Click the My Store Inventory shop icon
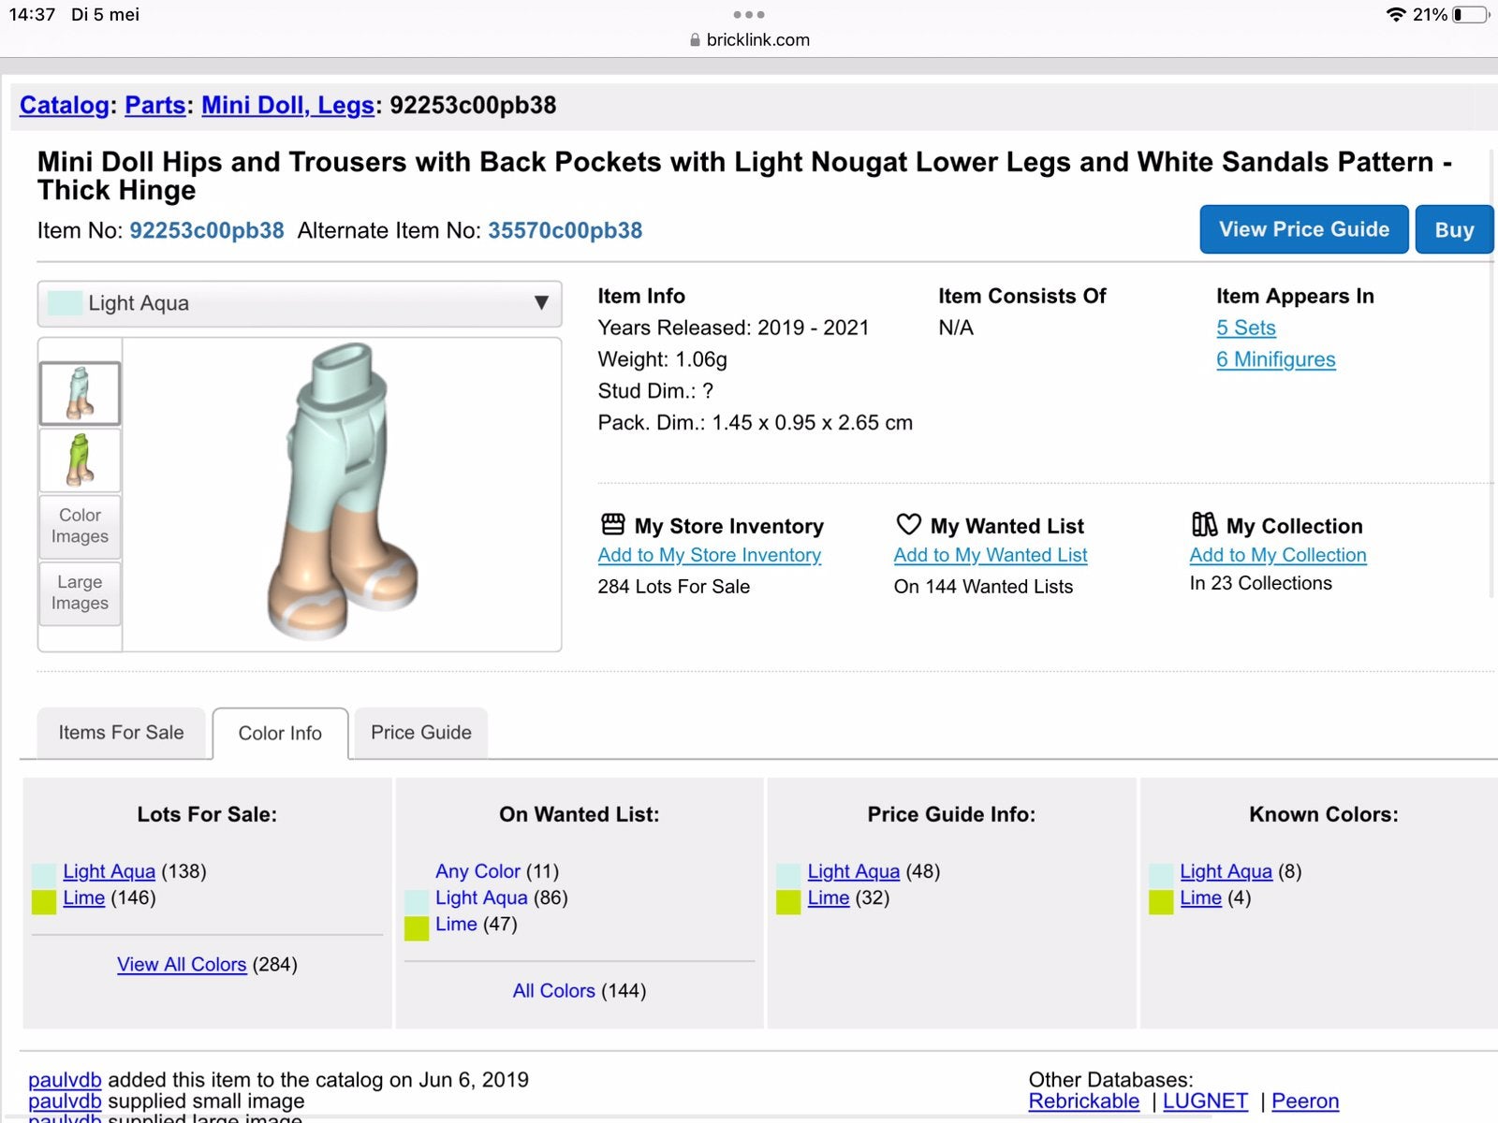The image size is (1498, 1123). (x=613, y=524)
